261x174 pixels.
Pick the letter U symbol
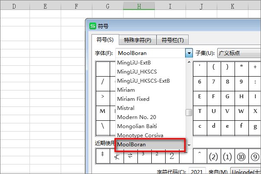point(214,113)
